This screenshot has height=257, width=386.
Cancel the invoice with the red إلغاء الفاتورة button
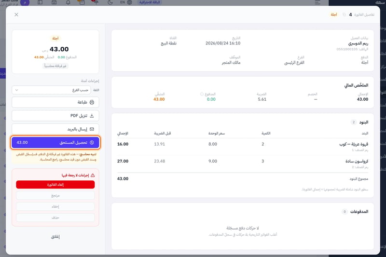pos(55,185)
